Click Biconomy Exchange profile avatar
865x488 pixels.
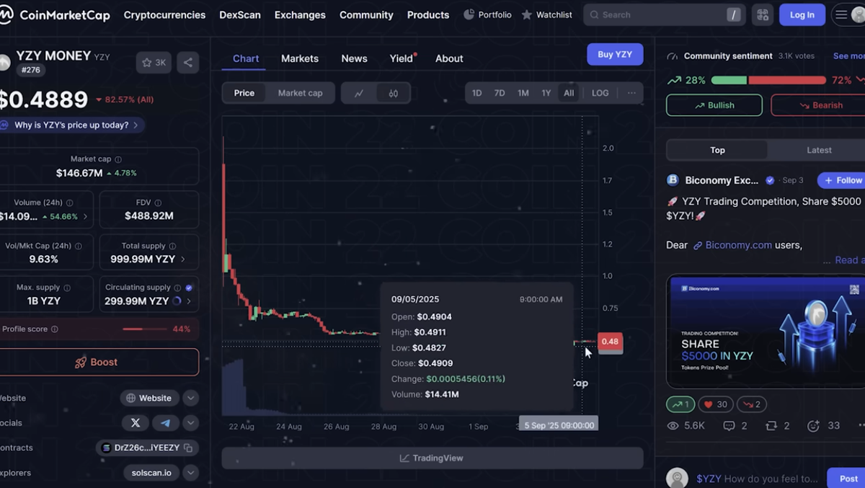673,180
